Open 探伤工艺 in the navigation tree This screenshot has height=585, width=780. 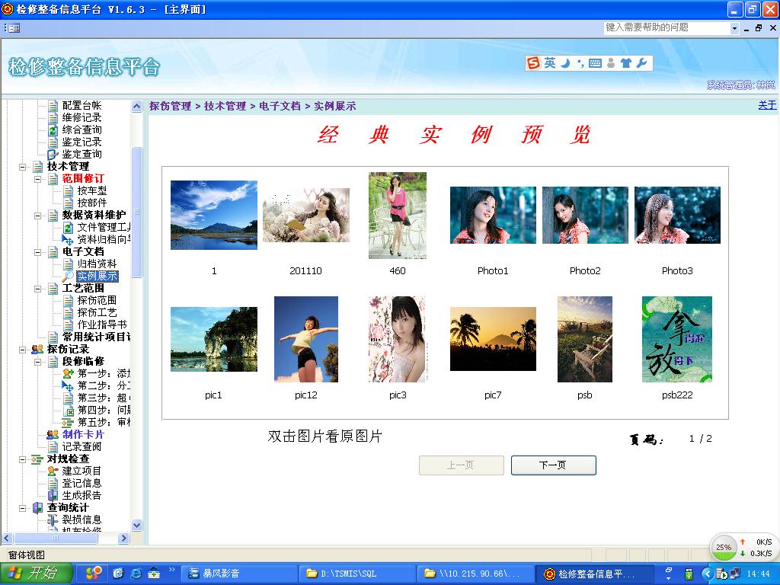point(97,312)
